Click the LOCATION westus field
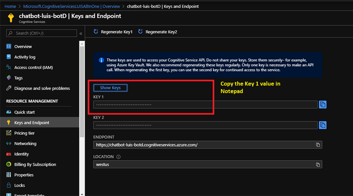 point(207,164)
